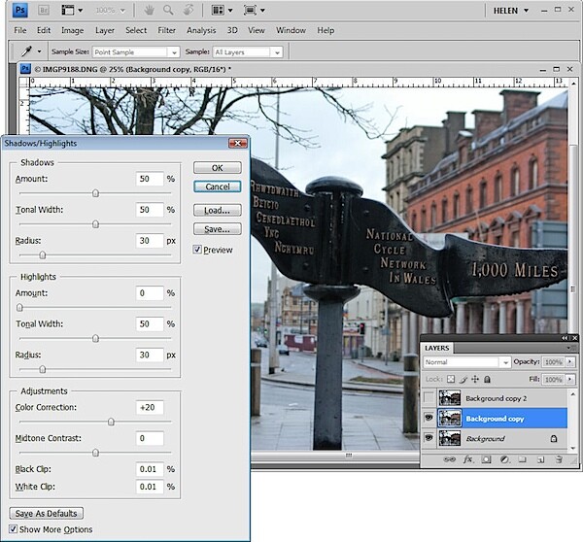Click the Shadows Tonal Width slider handle
583x542 pixels.
(95, 224)
